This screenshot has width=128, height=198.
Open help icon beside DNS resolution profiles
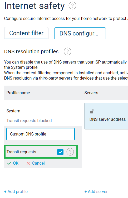[67, 51]
